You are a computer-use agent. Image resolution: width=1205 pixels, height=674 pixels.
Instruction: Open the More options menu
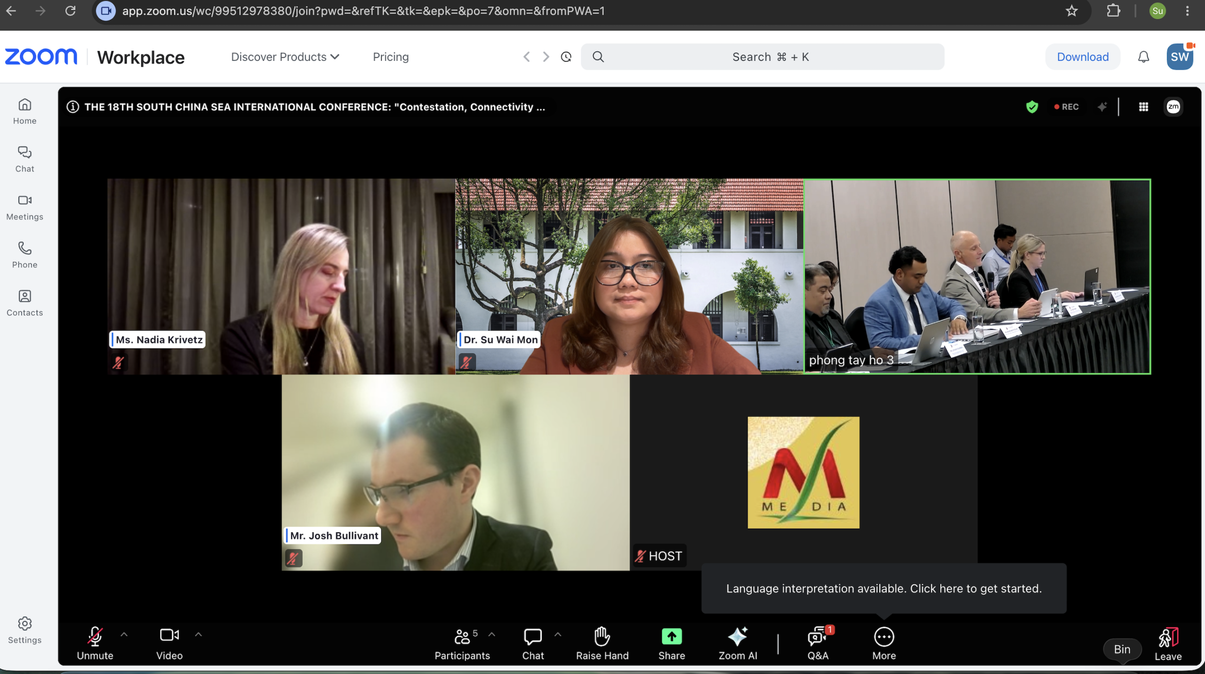point(884,643)
